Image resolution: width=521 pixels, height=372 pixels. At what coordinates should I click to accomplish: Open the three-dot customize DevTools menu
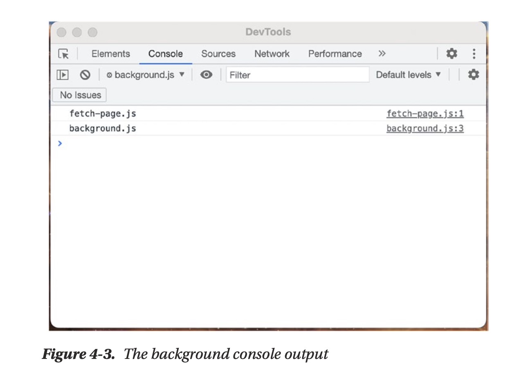pos(474,54)
